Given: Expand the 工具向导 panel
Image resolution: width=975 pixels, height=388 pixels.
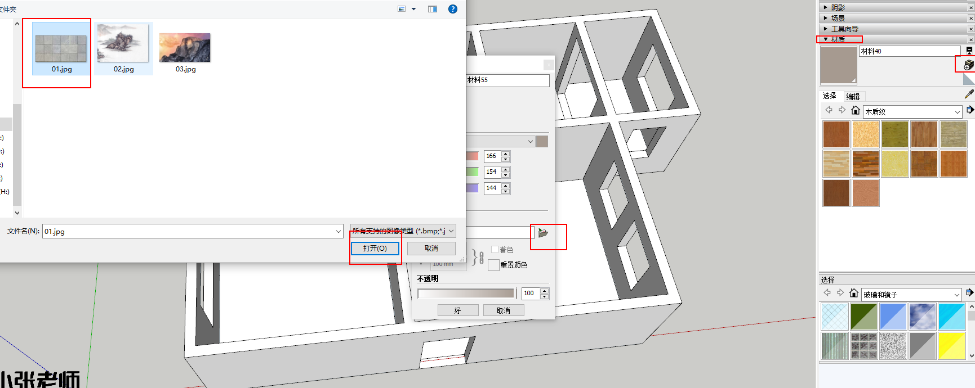Looking at the screenshot, I should 826,29.
